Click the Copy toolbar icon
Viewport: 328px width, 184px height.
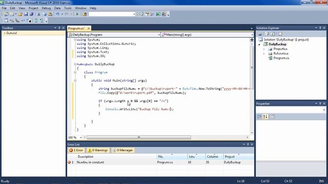click(45, 14)
